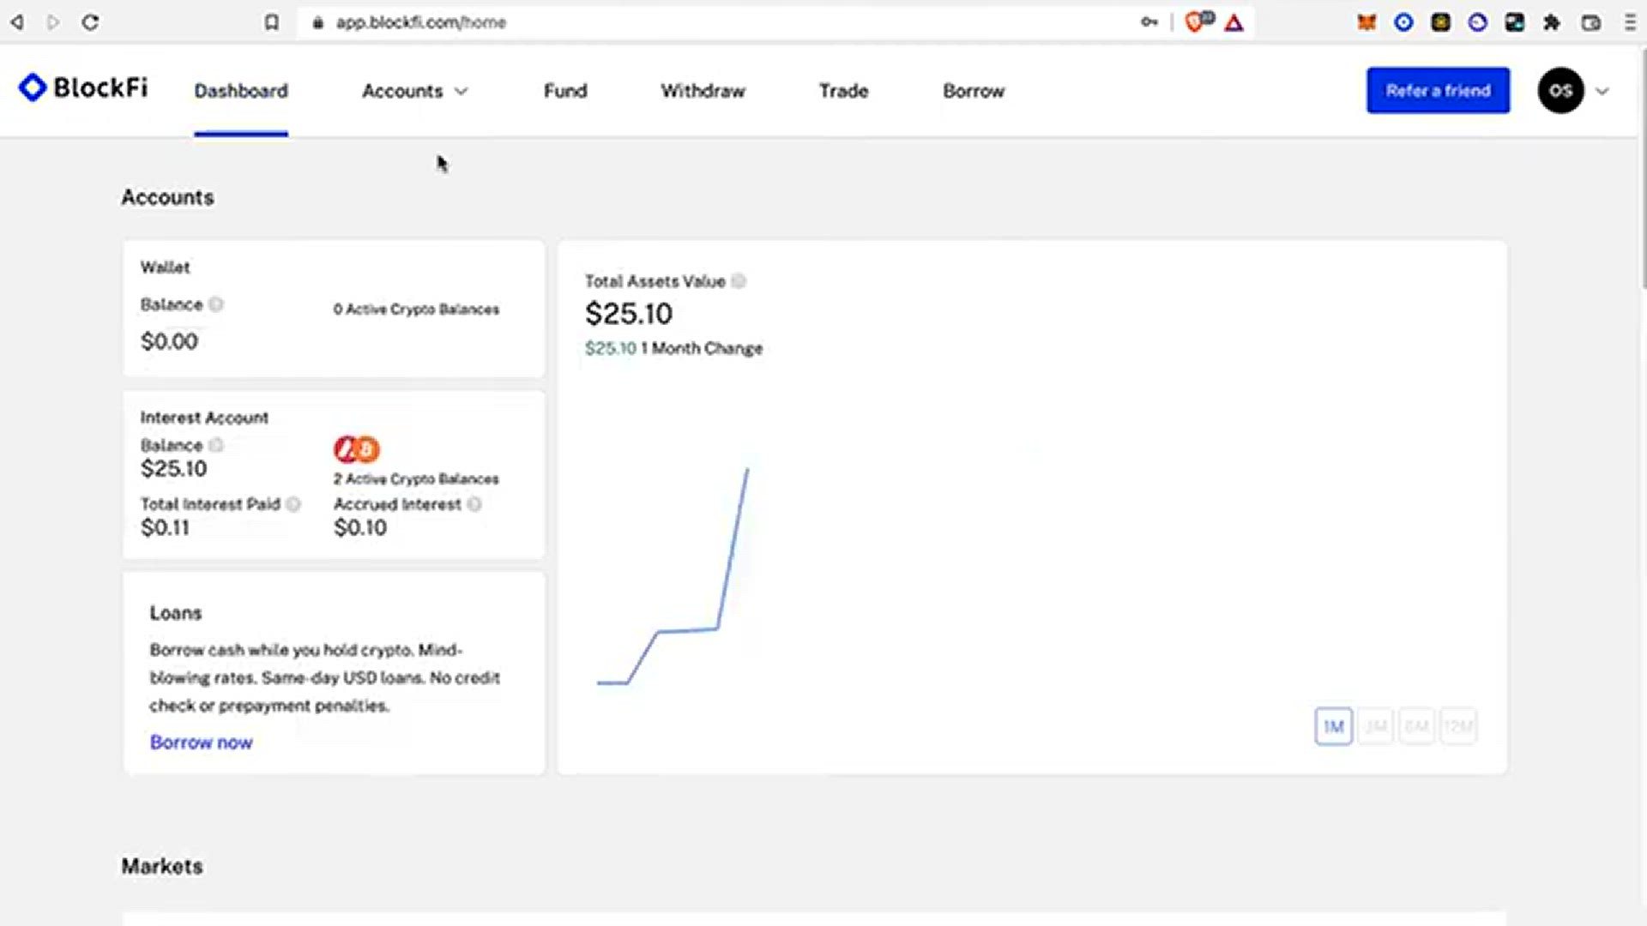This screenshot has width=1647, height=926.
Task: Select the 12M chart range
Action: point(1458,726)
